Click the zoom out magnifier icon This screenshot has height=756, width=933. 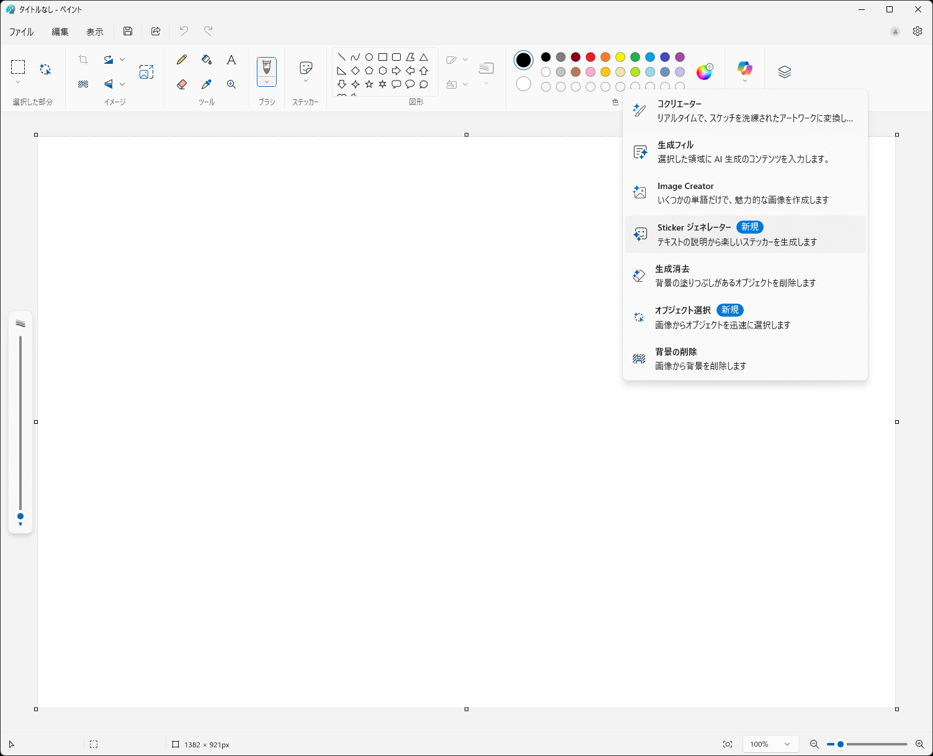coord(815,744)
